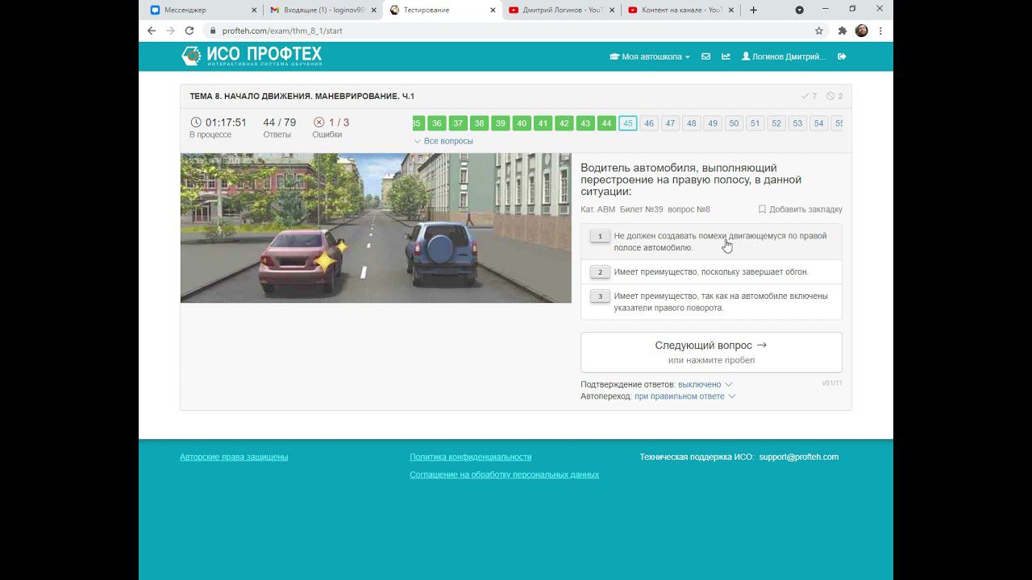The image size is (1032, 580).
Task: Open the statistics chart icon in header
Action: pos(726,56)
